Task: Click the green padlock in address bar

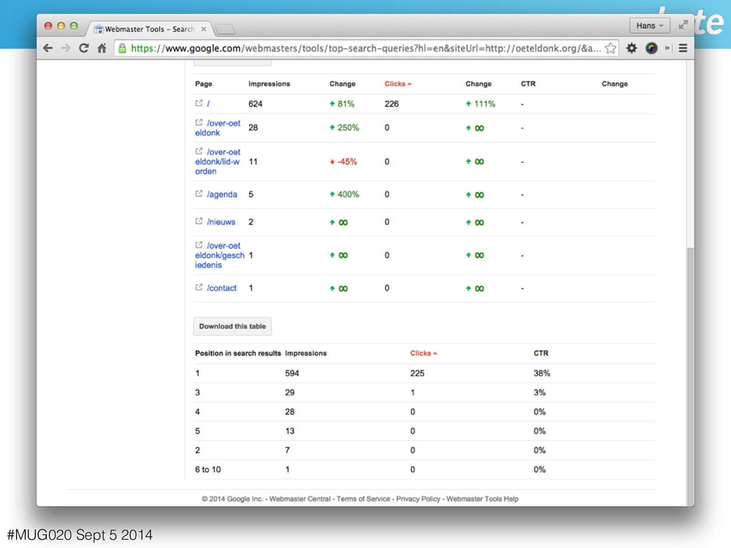Action: pyautogui.click(x=122, y=48)
